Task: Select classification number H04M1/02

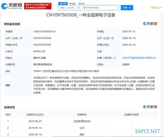Action: click(39, 51)
